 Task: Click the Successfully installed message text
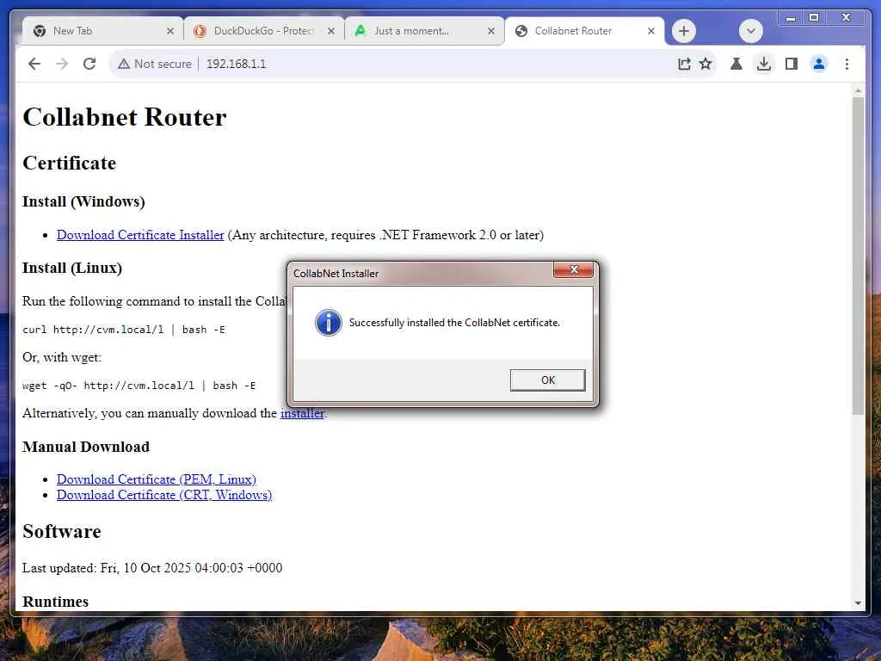pos(454,323)
